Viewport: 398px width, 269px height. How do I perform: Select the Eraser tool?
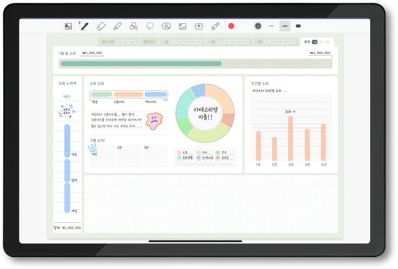101,26
